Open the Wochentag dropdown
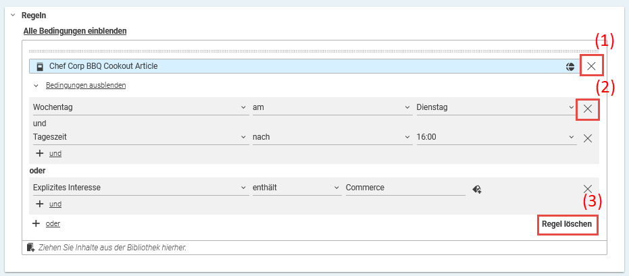The width and height of the screenshot is (629, 276). point(140,107)
